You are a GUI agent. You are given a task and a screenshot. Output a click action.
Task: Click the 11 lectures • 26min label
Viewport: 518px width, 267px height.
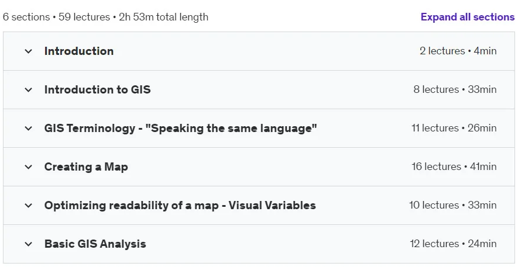tap(454, 128)
